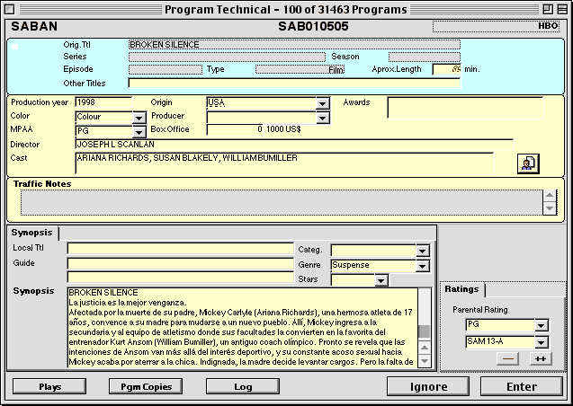
Task: Click the Traffic Notes scroll down arrow
Action: coord(550,208)
